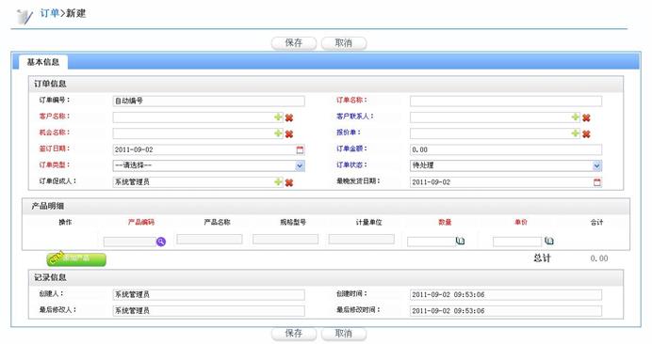Click the order module icon at top left
The width and height of the screenshot is (652, 344).
pos(24,17)
